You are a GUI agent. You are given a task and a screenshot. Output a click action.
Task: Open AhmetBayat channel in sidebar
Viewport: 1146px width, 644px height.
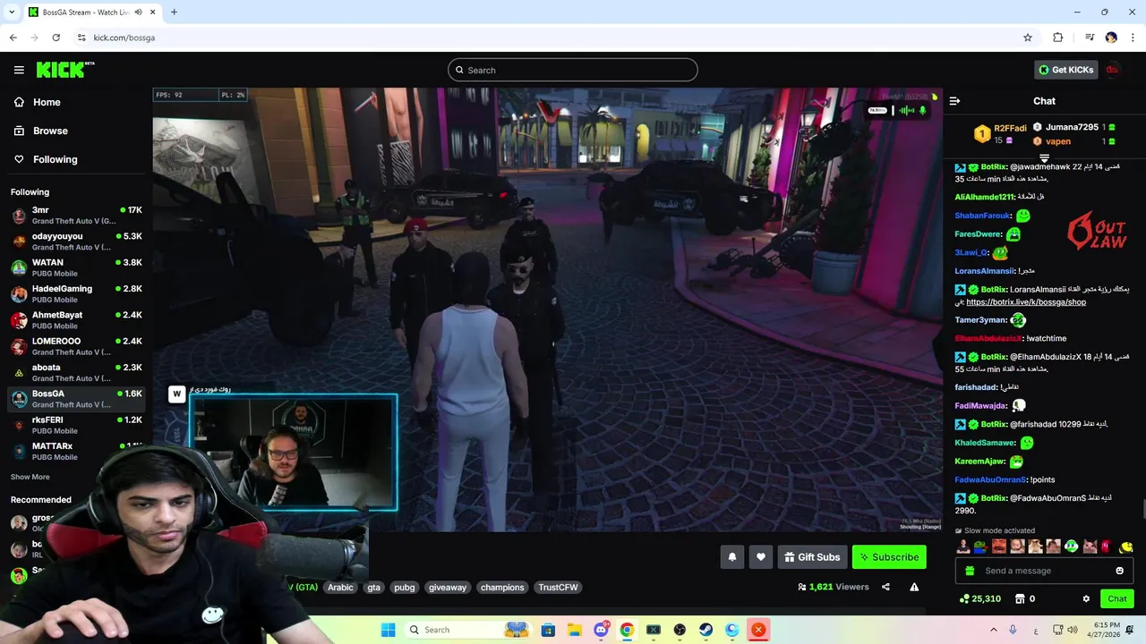(76, 320)
